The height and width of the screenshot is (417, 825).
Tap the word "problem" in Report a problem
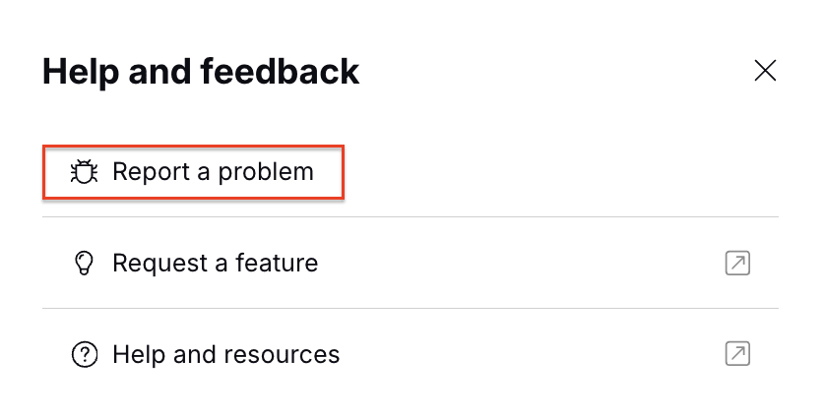point(266,173)
